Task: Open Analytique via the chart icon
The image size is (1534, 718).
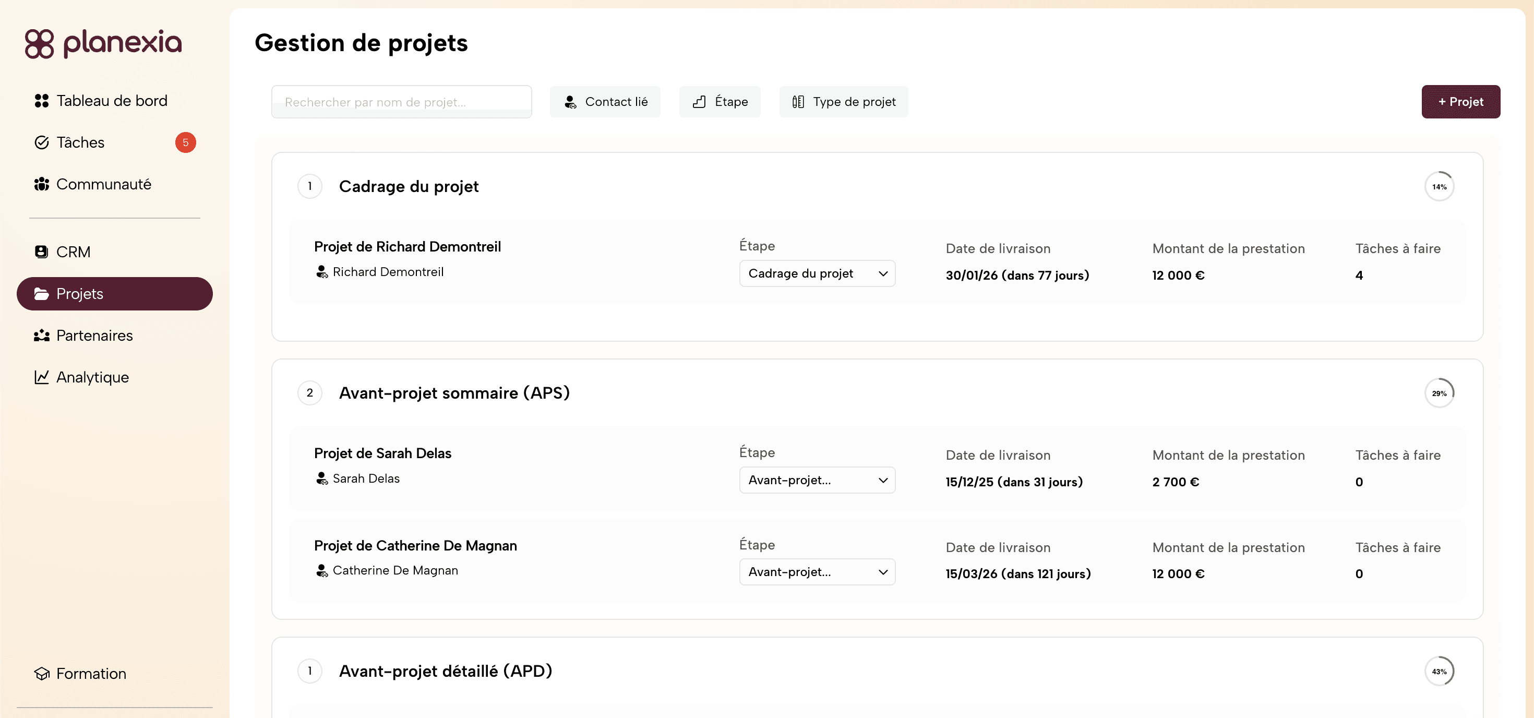Action: tap(41, 377)
